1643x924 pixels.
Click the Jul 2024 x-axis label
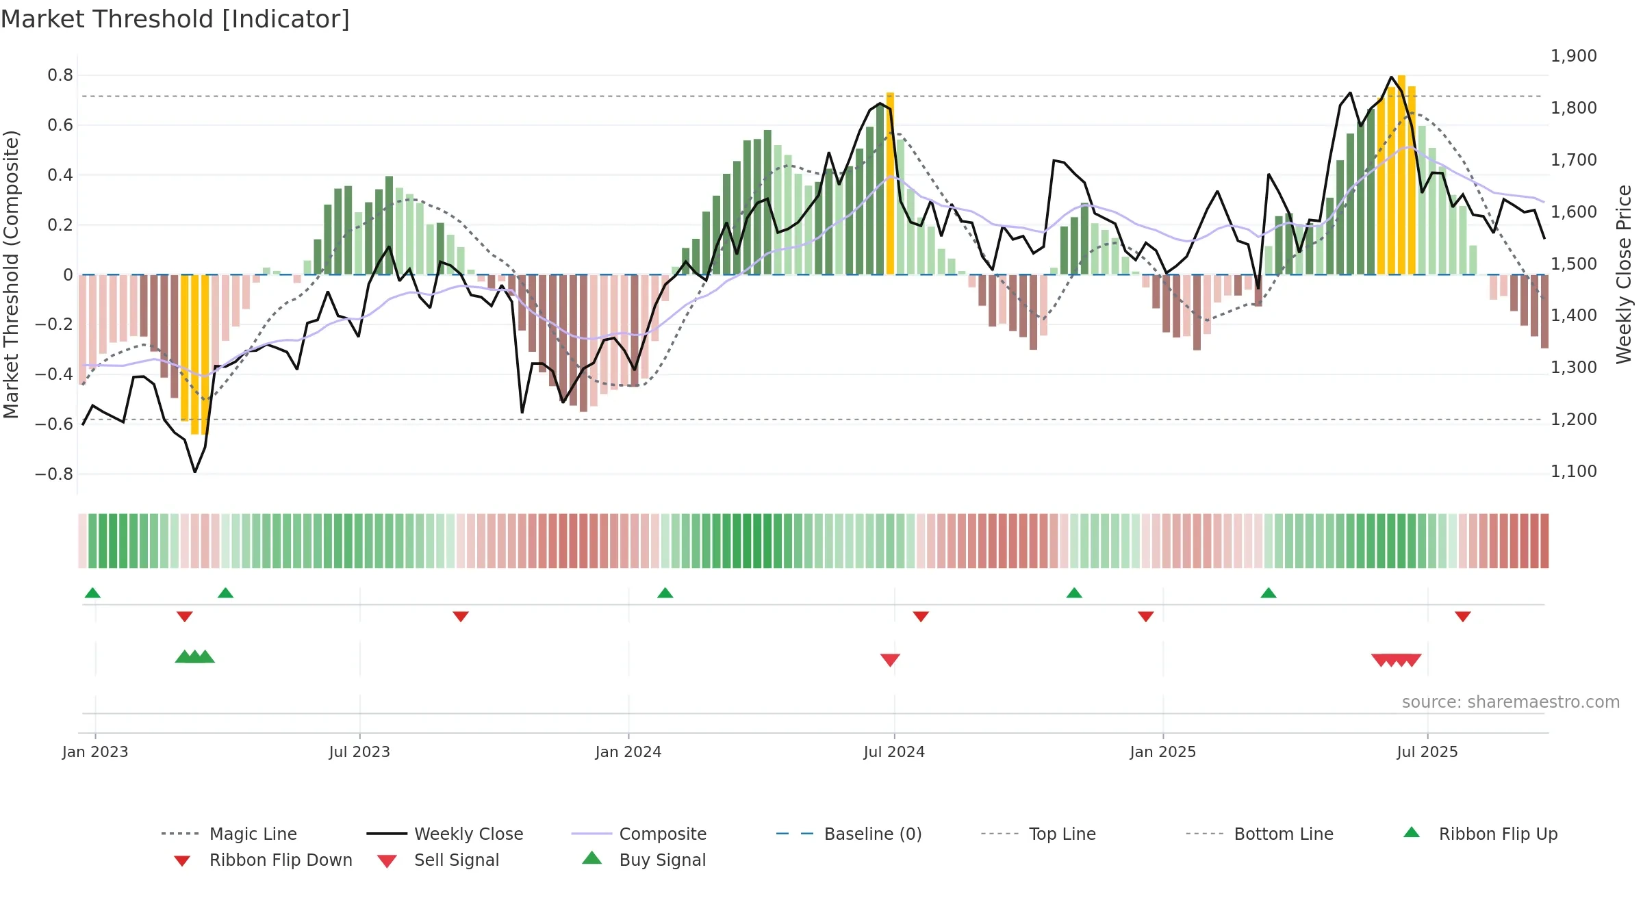894,752
